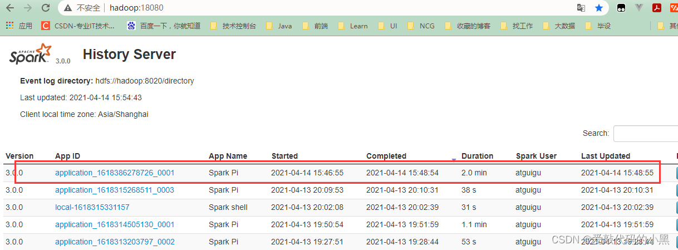The width and height of the screenshot is (678, 250).
Task: Sort the table by Last Updated column
Action: pyautogui.click(x=606, y=156)
